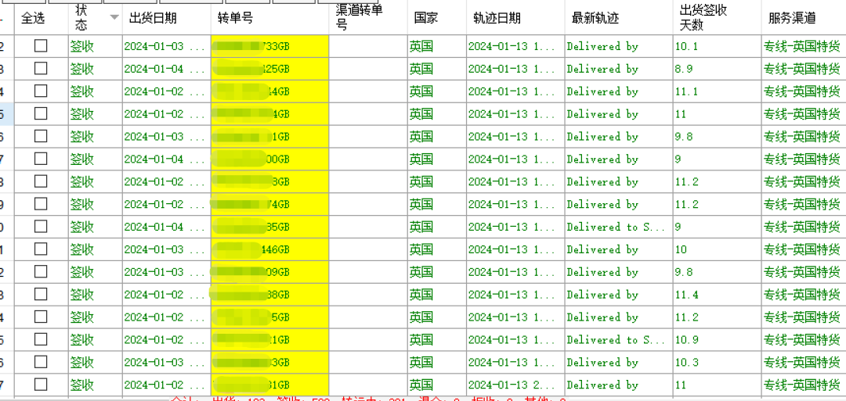Click the 10.3 days cell
The height and width of the screenshot is (401, 846).
click(x=717, y=363)
